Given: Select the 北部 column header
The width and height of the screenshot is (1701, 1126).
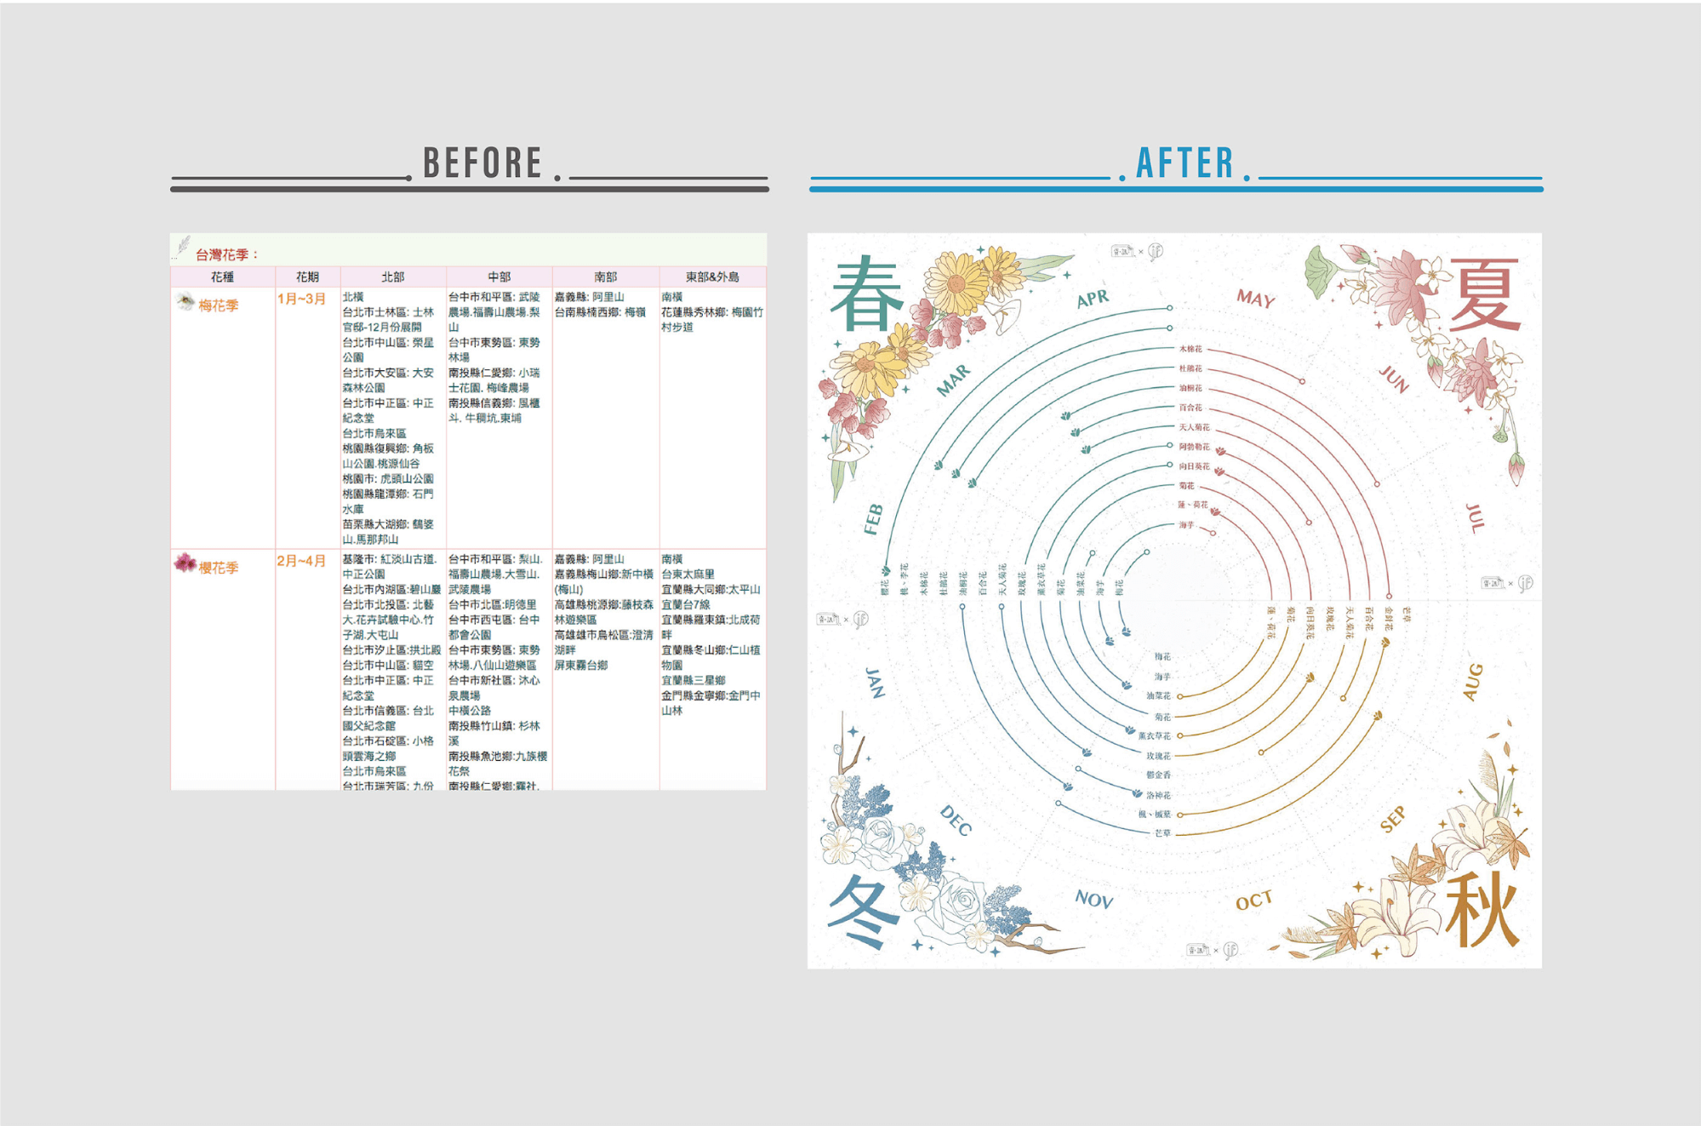Looking at the screenshot, I should click(392, 277).
